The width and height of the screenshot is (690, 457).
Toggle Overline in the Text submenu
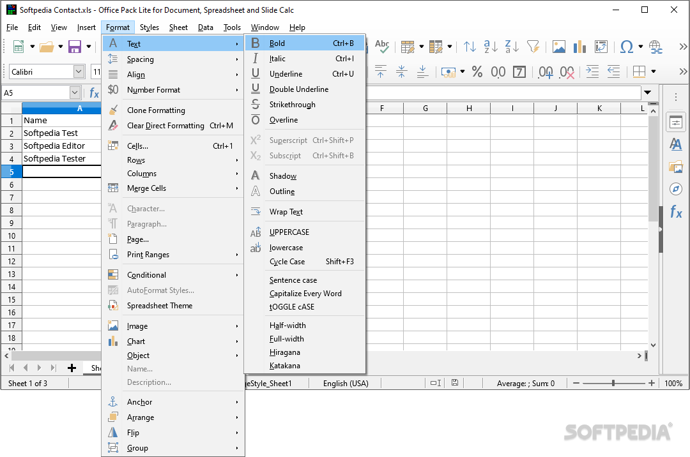pos(305,120)
